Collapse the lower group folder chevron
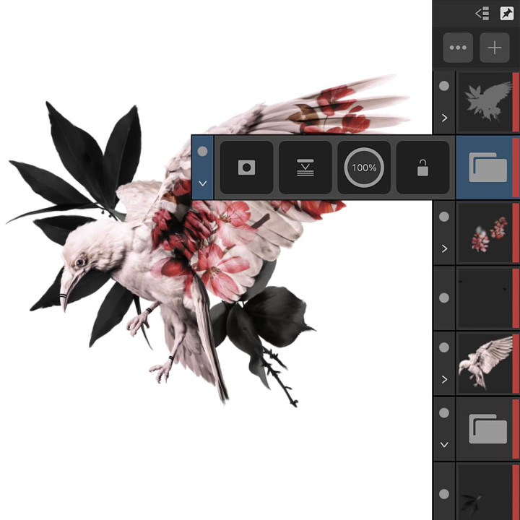Viewport: 520px width, 520px height. tap(444, 444)
